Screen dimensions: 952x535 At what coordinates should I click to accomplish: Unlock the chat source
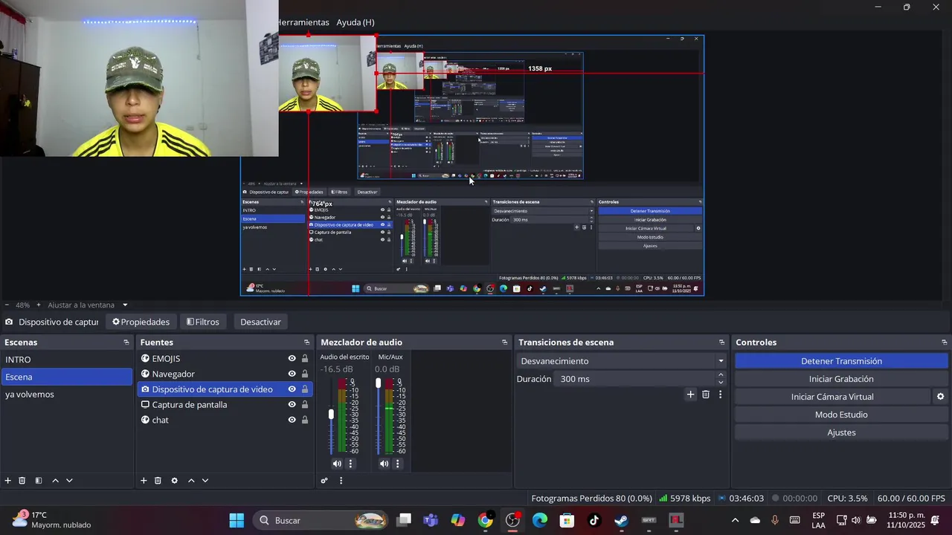[x=305, y=420]
